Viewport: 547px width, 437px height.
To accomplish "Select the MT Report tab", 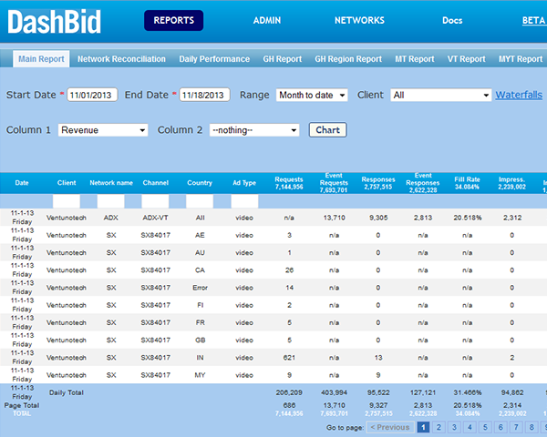I will point(414,59).
